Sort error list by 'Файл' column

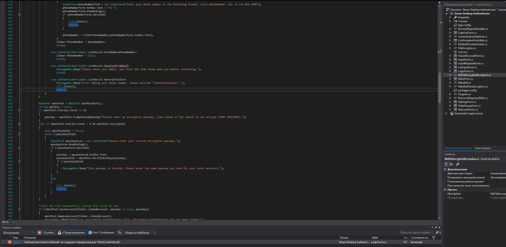pyautogui.click(x=375, y=238)
